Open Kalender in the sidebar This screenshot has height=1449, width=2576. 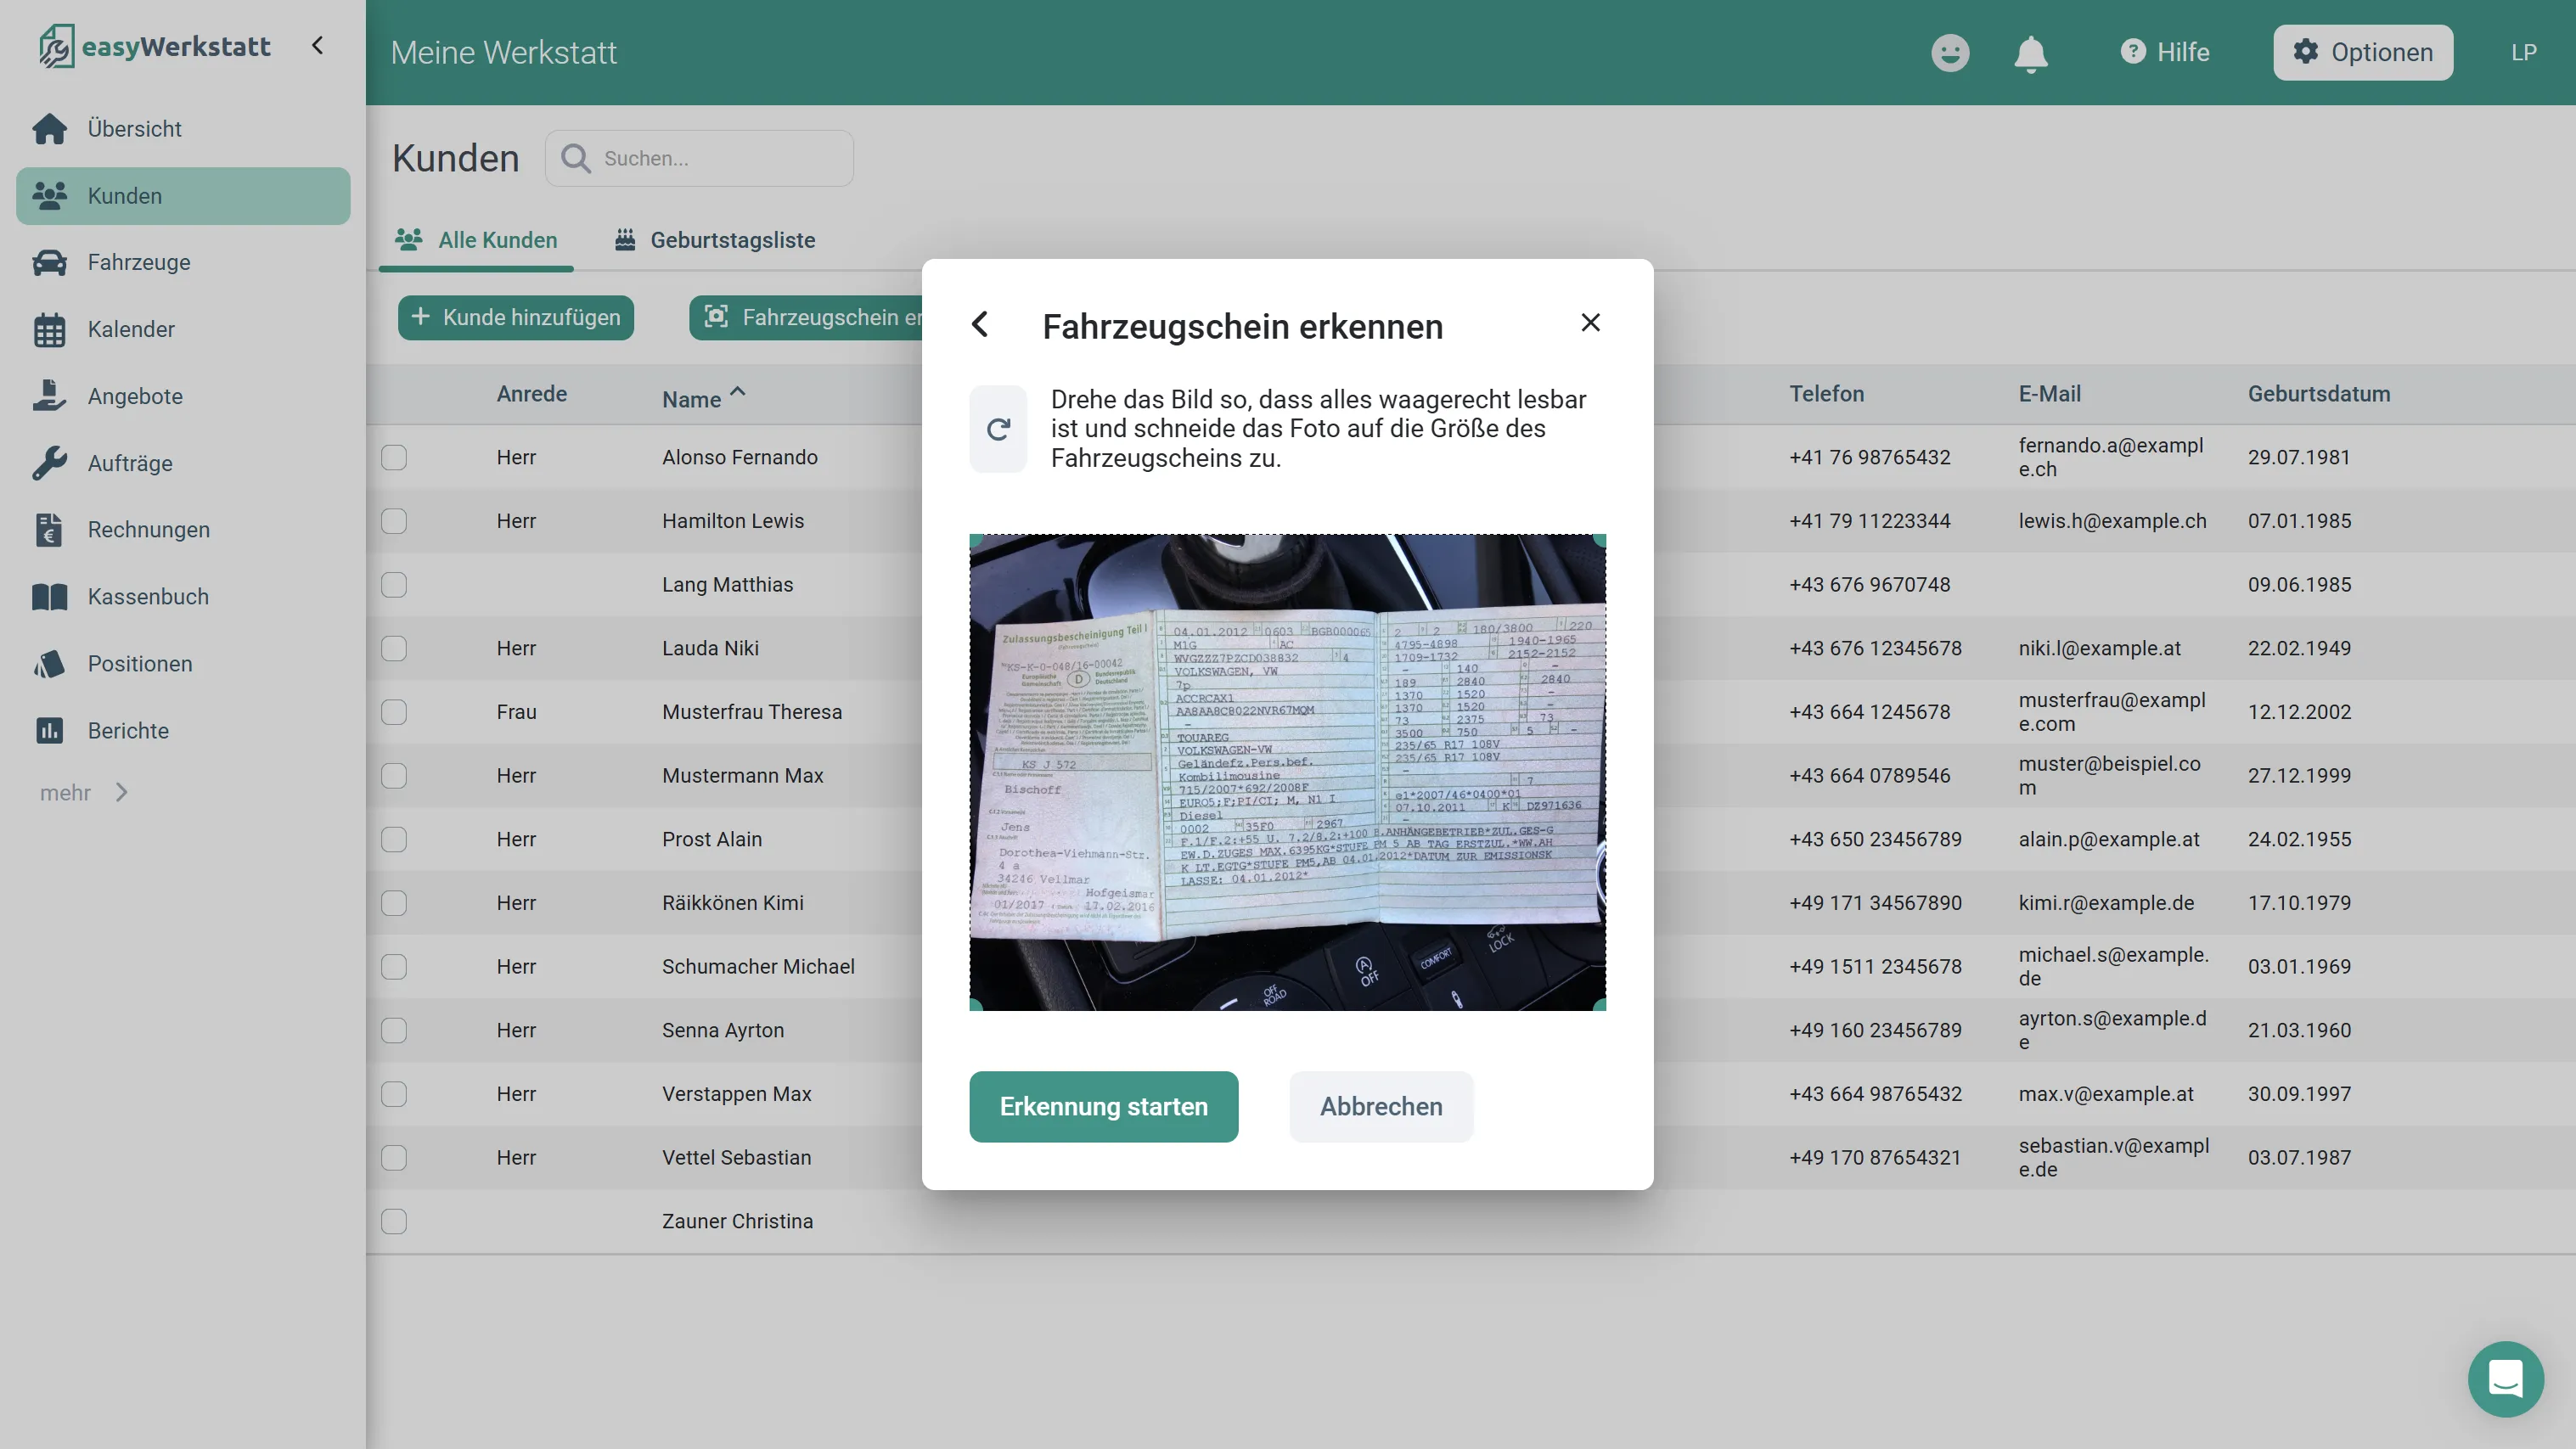[x=183, y=329]
